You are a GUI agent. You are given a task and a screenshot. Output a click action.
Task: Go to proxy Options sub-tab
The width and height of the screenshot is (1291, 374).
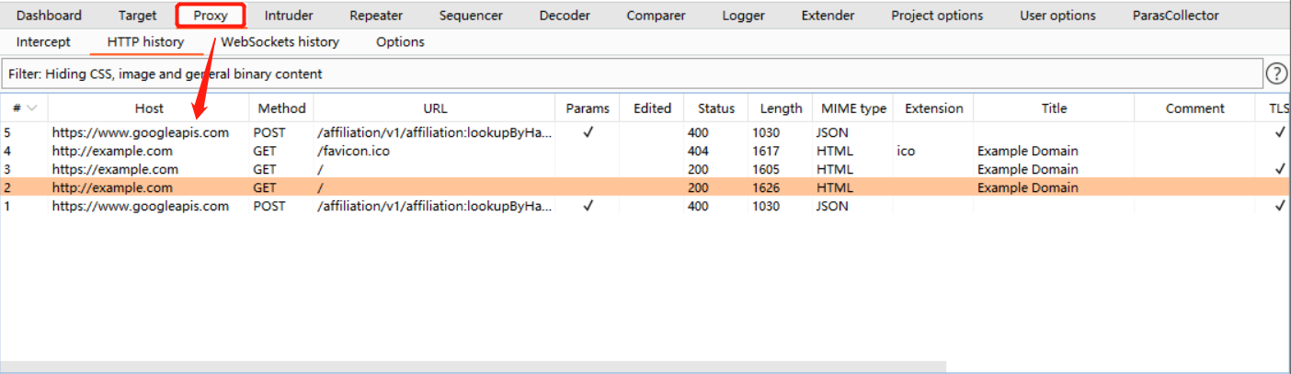pyautogui.click(x=400, y=42)
